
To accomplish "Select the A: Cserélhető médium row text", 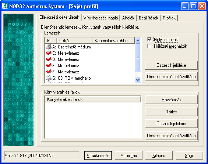I will pyautogui.click(x=71, y=47).
